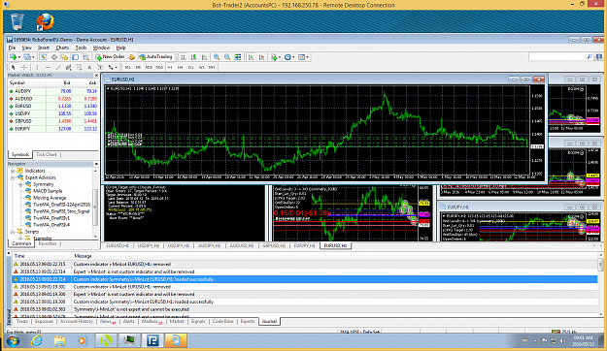The image size is (607, 351).
Task: Select USDJPY row in Market Watch
Action: coord(53,113)
